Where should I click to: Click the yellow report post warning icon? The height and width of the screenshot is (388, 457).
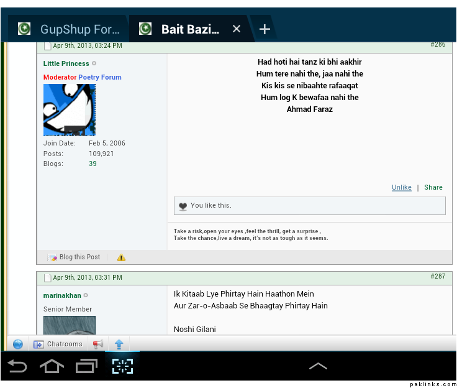121,257
